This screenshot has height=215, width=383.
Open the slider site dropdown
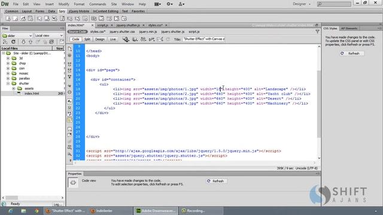[17, 36]
